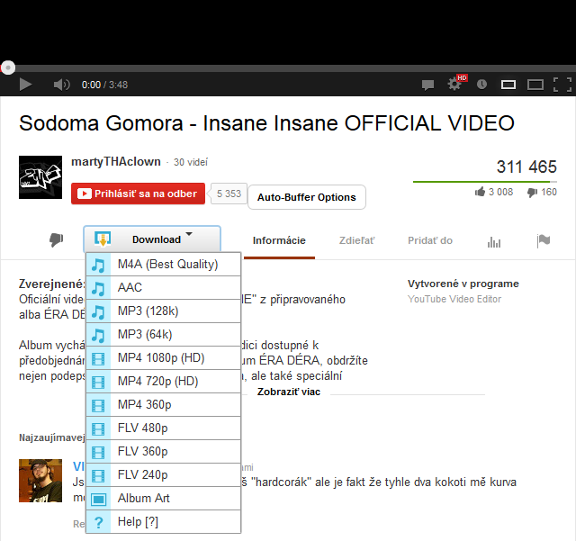
Task: Open commenter's profile picture
Action: pos(40,481)
